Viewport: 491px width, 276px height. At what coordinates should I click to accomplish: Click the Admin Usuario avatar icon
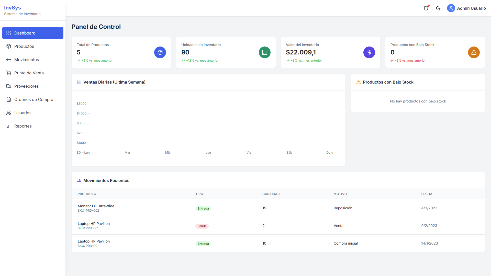coord(451,8)
